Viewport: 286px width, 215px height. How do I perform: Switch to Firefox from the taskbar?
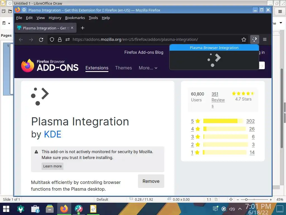[x=64, y=209]
